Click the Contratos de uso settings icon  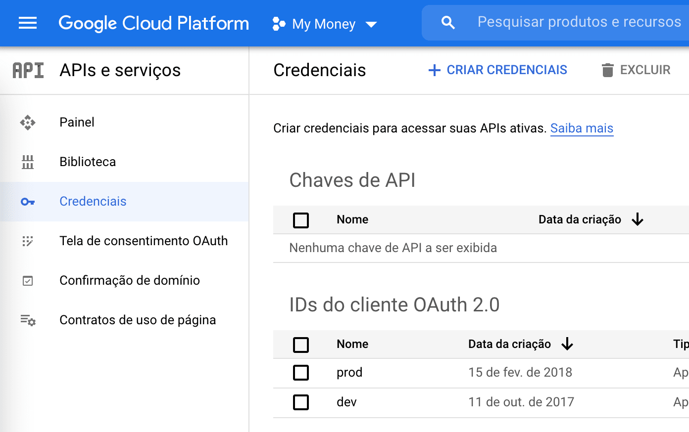tap(28, 320)
